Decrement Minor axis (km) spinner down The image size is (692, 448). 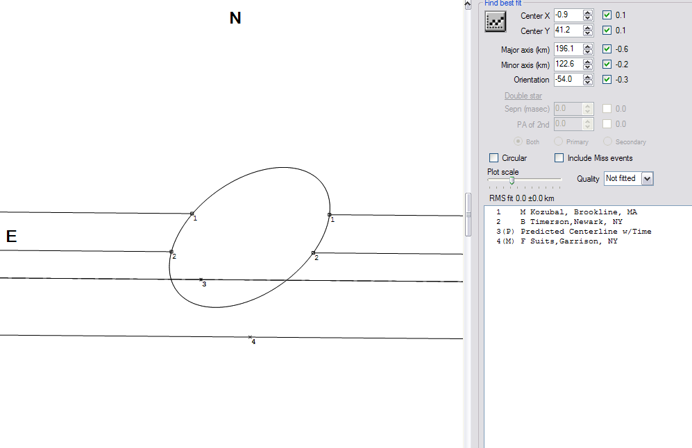588,67
